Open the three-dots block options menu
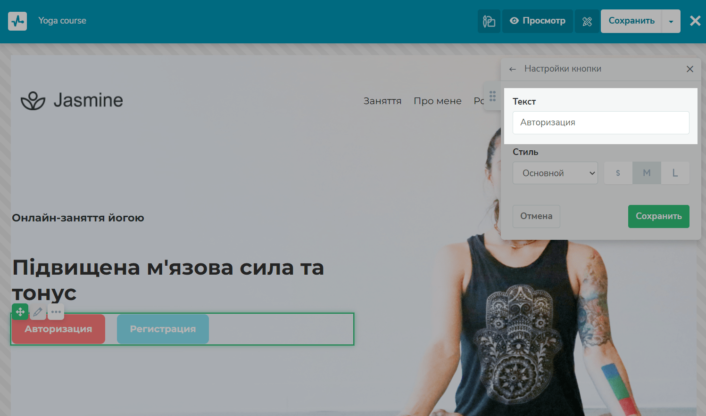This screenshot has height=416, width=706. point(56,312)
